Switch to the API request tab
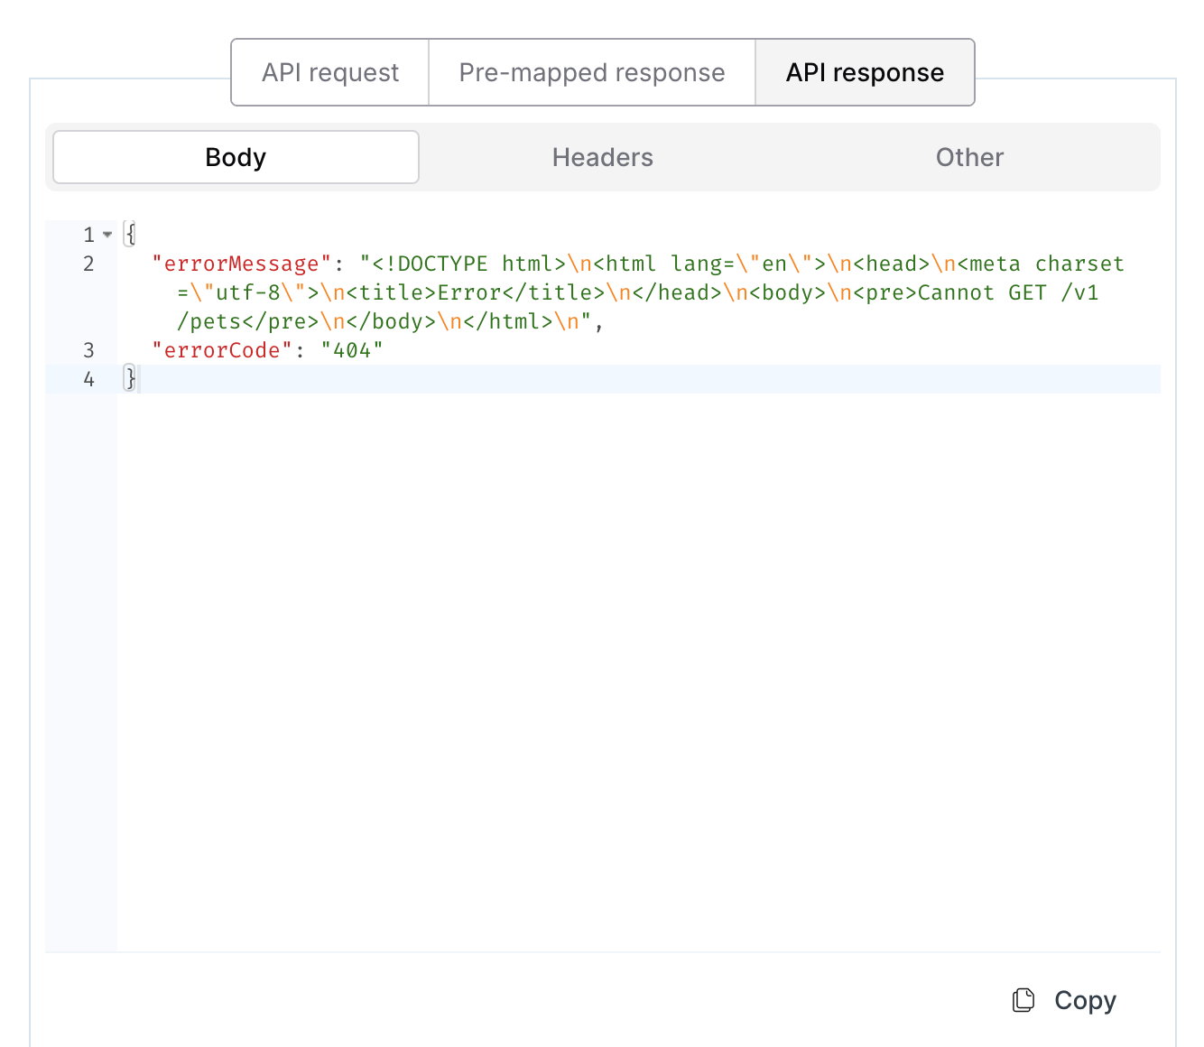This screenshot has width=1204, height=1047. tap(330, 72)
